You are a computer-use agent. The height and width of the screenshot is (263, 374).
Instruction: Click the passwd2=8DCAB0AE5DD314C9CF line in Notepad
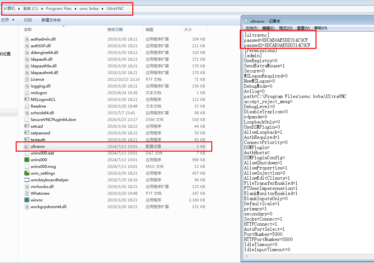pos(277,45)
